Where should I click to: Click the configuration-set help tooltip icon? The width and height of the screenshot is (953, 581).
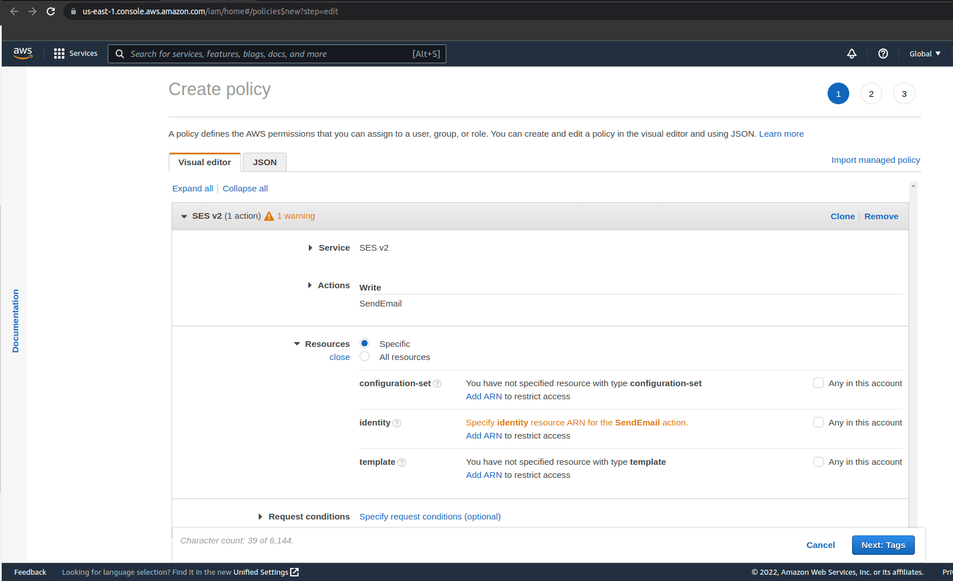(438, 383)
